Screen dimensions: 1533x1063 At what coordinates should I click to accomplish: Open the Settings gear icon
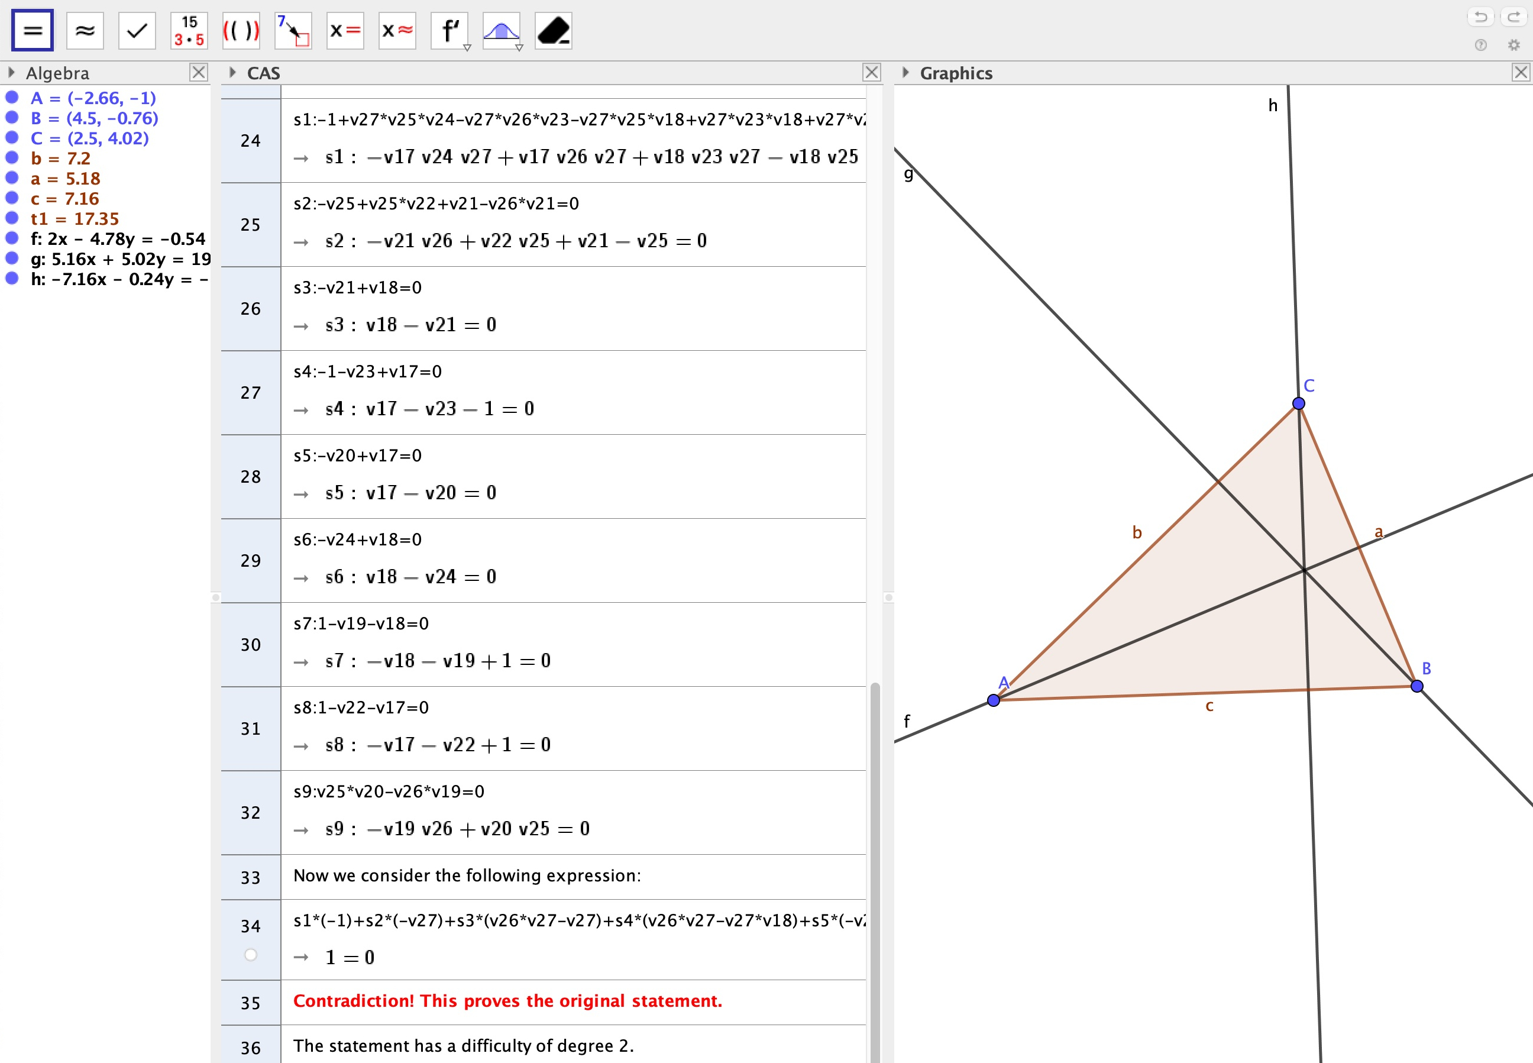tap(1513, 46)
